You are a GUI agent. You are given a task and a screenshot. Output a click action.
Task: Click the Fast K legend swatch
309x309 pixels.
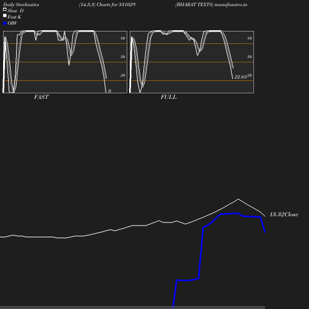point(5,15)
